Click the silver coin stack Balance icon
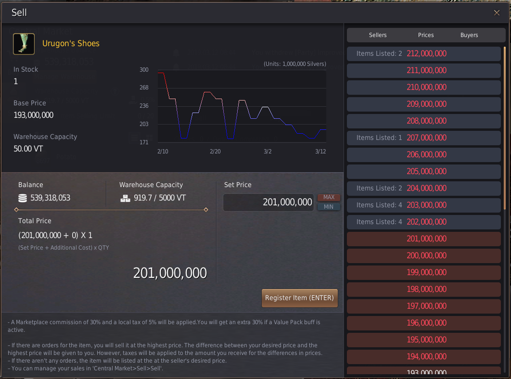Viewport: 511px width, 379px height. (23, 198)
